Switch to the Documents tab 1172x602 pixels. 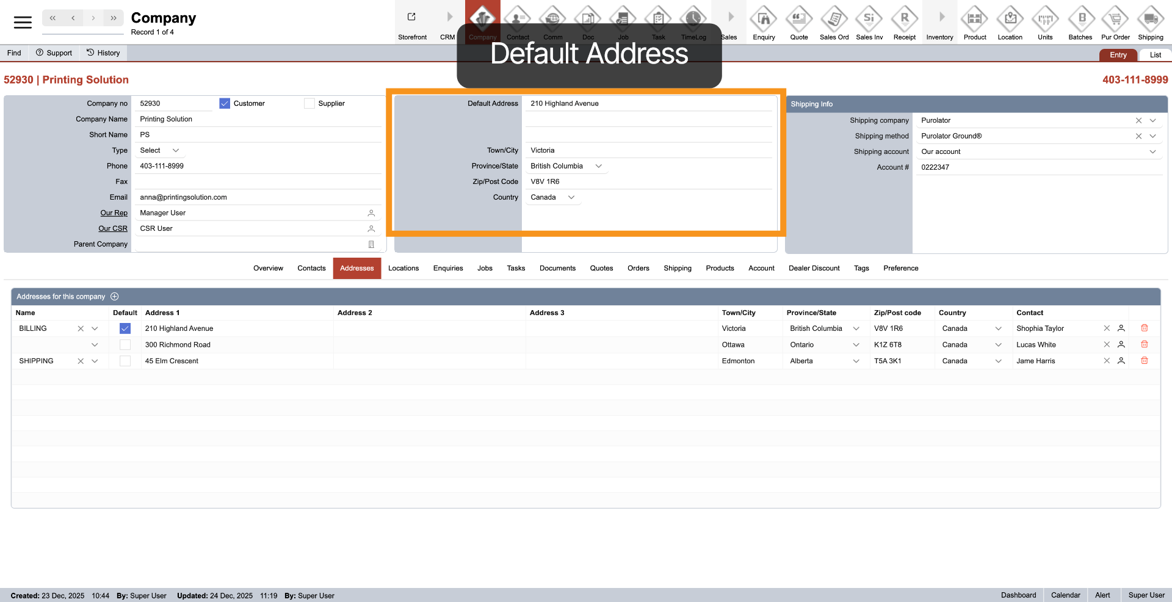pyautogui.click(x=557, y=268)
